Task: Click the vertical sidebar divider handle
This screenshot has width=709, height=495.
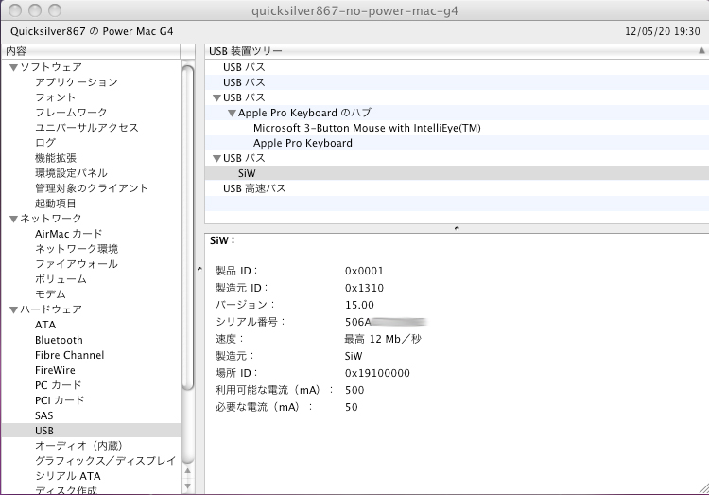Action: 199,270
